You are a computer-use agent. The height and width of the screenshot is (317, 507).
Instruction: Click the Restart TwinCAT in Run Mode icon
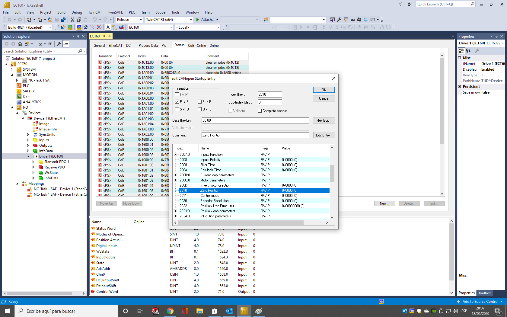pyautogui.click(x=70, y=27)
